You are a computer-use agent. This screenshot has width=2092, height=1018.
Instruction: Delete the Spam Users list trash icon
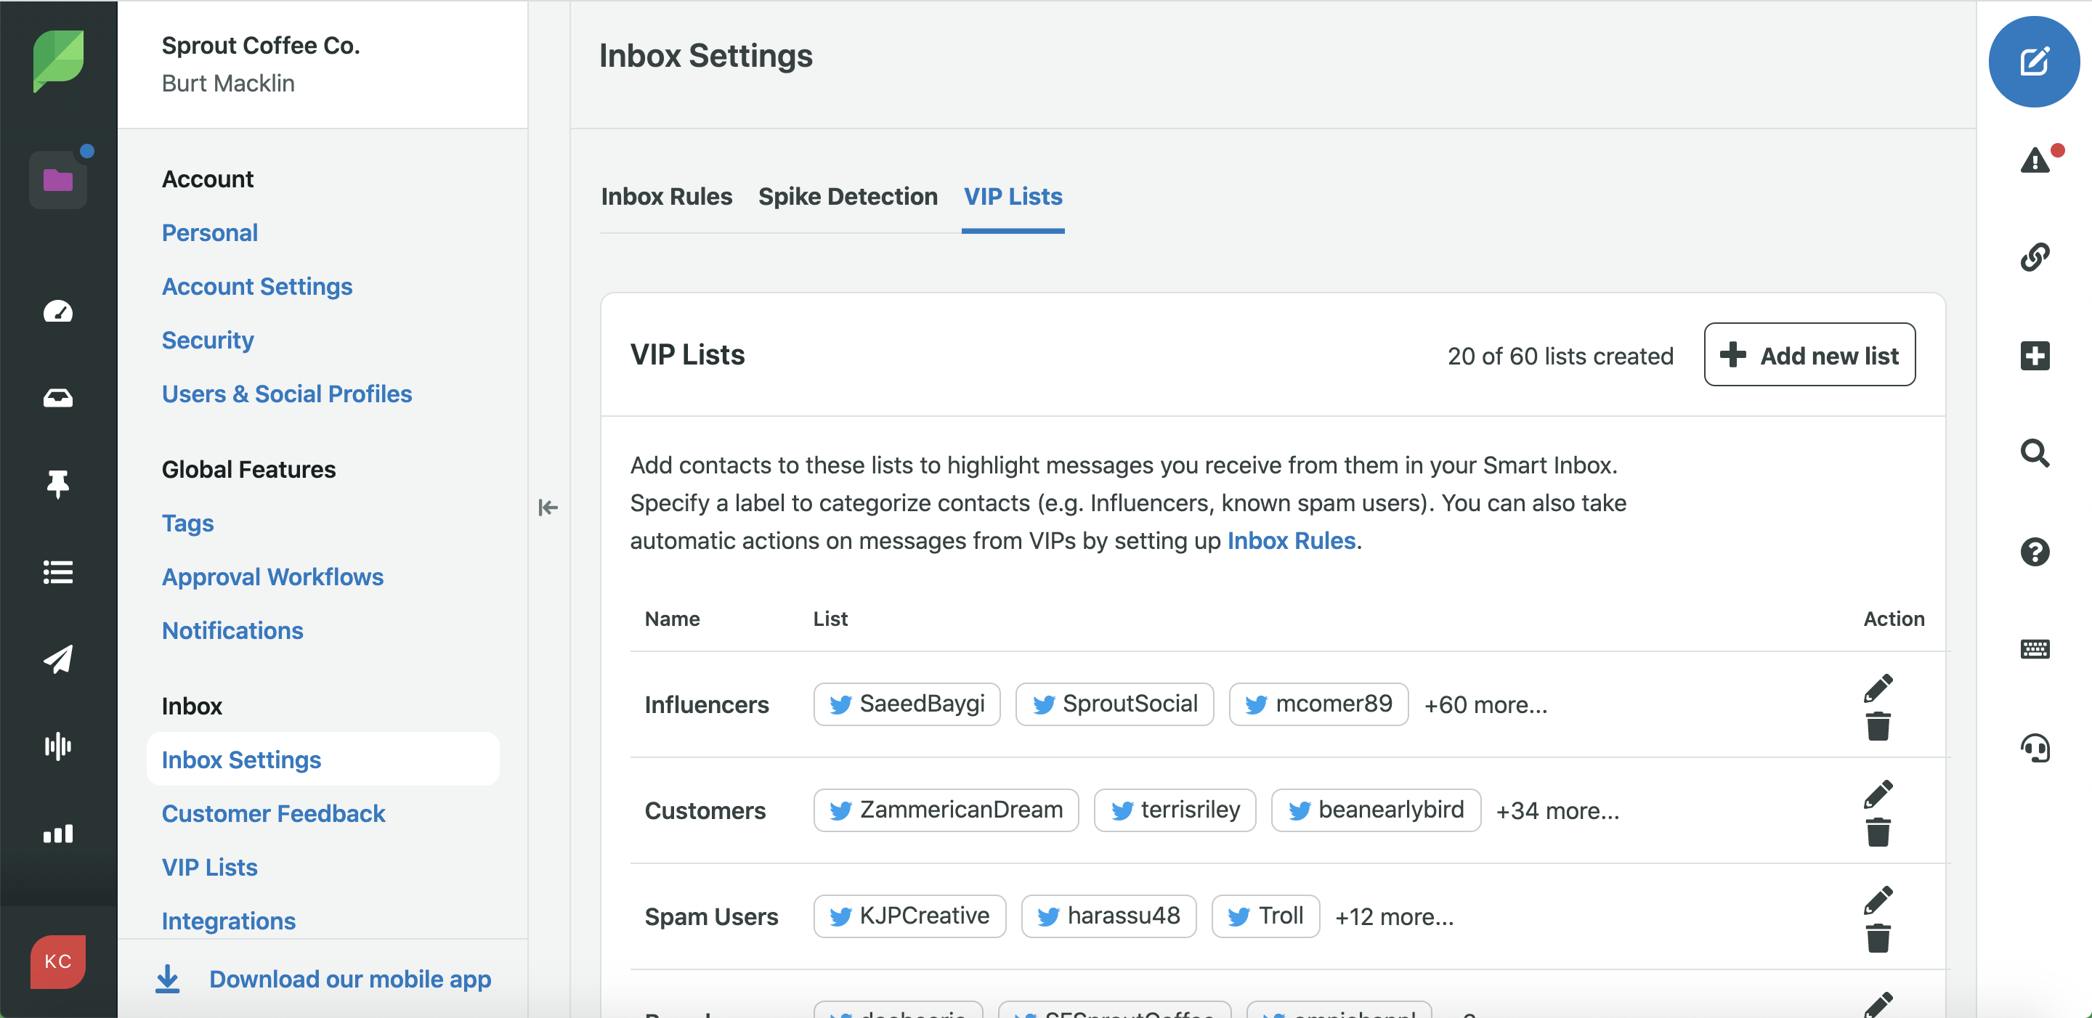point(1878,938)
